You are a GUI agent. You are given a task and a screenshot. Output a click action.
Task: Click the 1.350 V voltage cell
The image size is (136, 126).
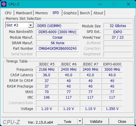[x=112, y=109]
